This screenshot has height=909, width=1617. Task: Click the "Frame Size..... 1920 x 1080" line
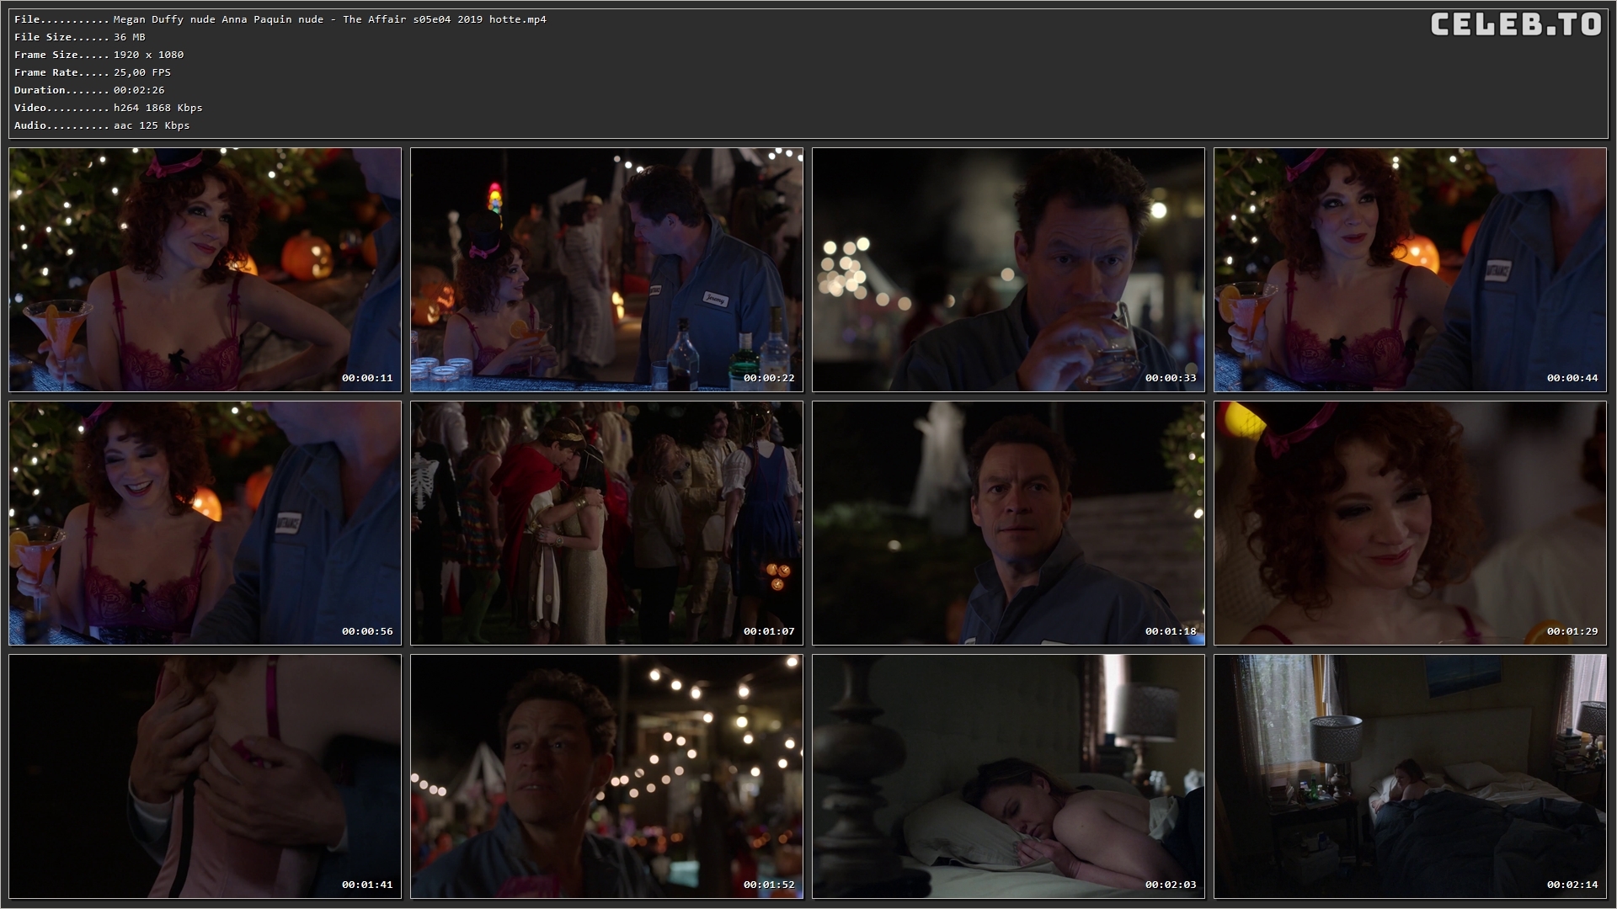(x=99, y=55)
